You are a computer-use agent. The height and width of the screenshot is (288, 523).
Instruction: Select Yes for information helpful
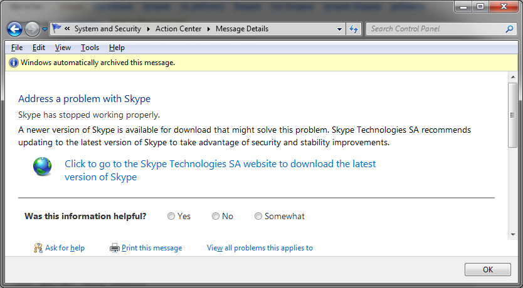171,217
